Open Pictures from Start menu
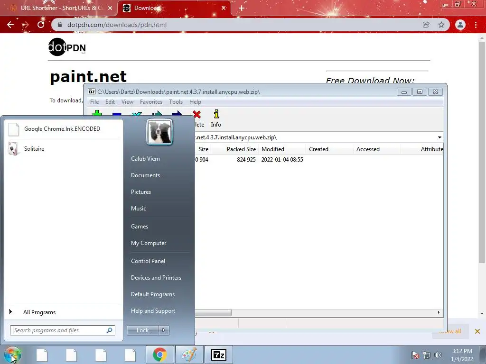 coord(141,192)
